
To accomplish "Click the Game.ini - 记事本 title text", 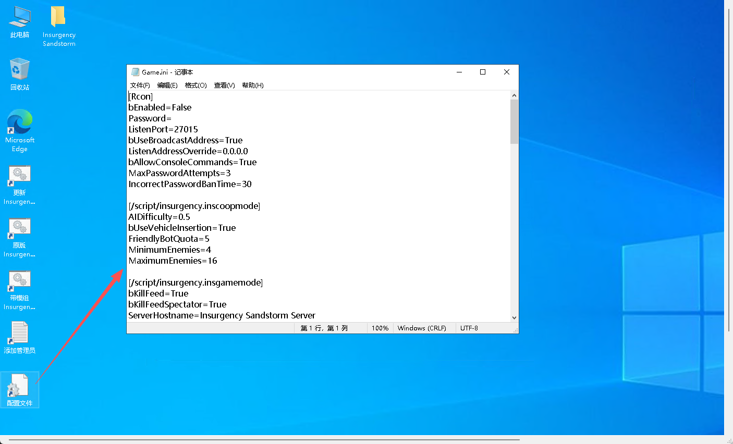I will [x=167, y=72].
